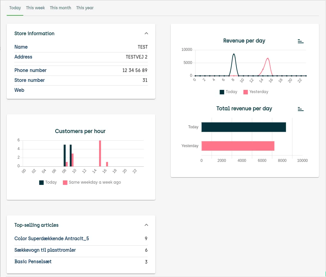Switch to the This week tab
326x277 pixels.
(35, 8)
